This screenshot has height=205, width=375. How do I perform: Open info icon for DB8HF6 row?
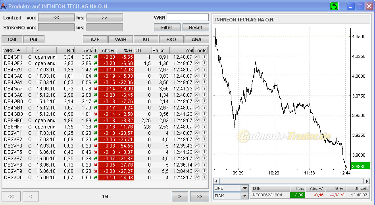(204, 120)
